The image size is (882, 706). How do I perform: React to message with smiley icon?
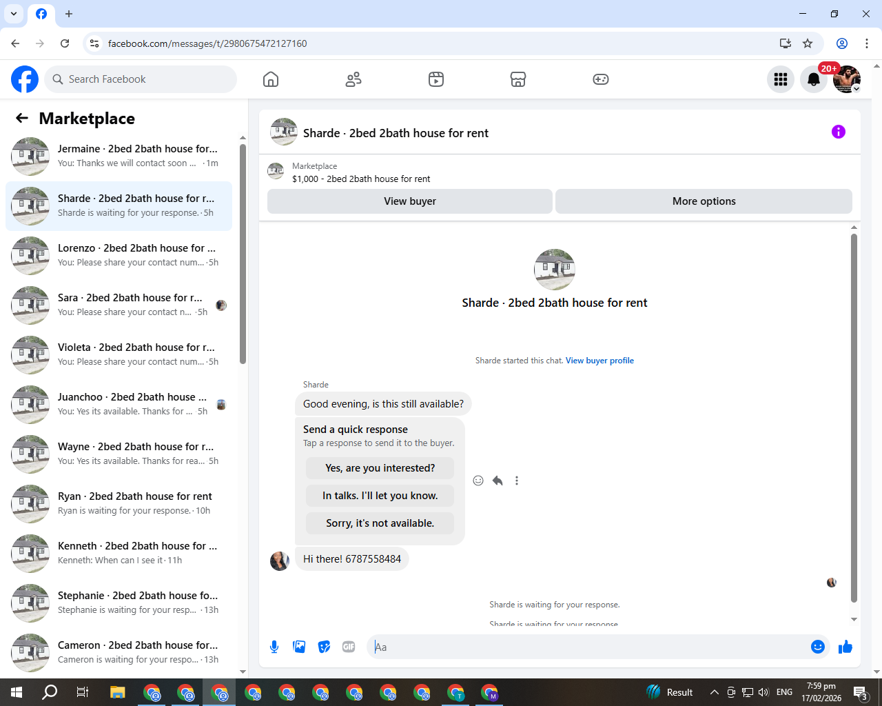click(x=478, y=481)
